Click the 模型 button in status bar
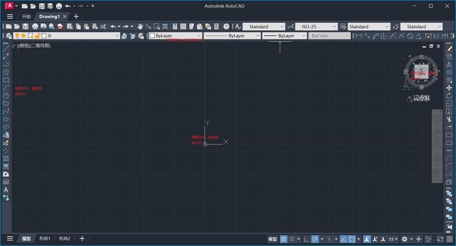 pos(272,239)
